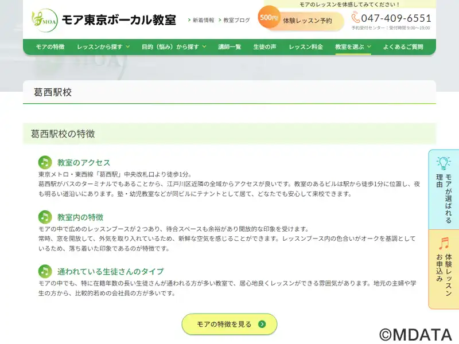
Task: Open よくあるご質問 from navigation
Action: (403, 47)
